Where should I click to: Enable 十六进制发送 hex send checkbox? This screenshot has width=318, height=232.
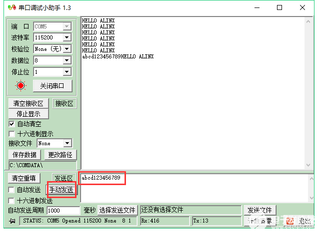click(x=11, y=201)
